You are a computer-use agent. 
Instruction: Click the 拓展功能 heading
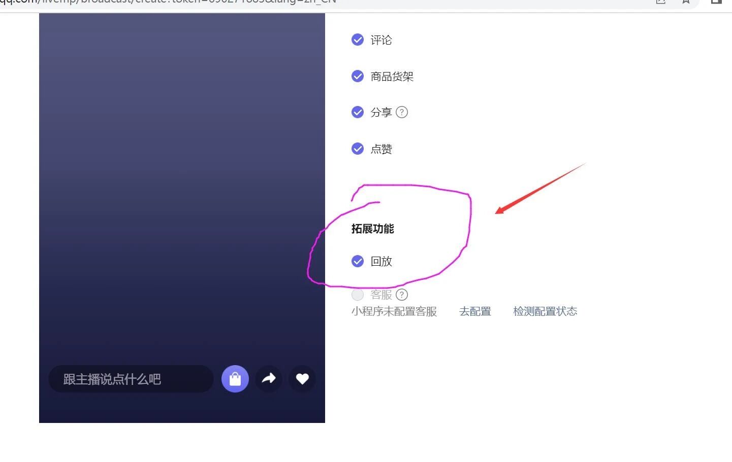373,229
